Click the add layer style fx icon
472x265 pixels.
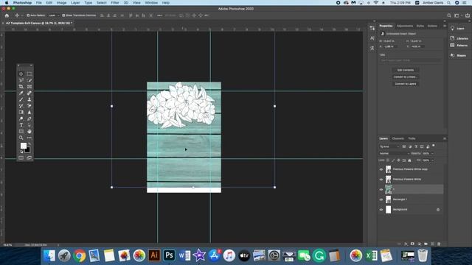click(x=406, y=244)
